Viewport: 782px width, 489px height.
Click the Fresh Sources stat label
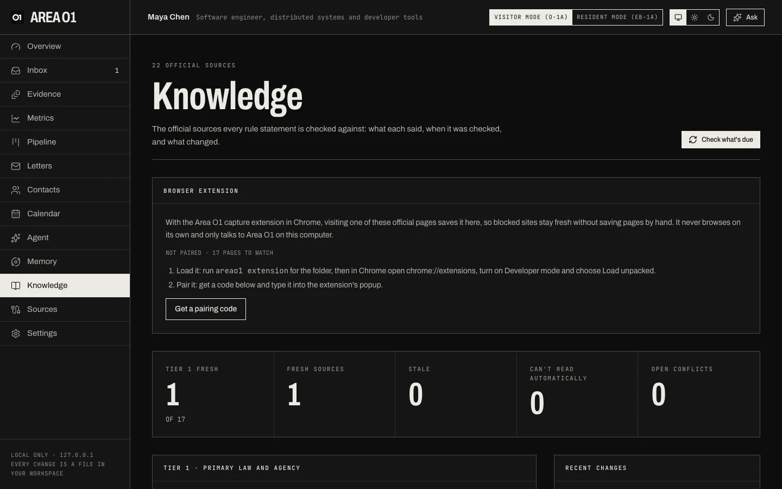(x=316, y=369)
